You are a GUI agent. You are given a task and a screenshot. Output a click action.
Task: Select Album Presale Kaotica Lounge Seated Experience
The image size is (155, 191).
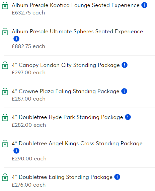76,5
